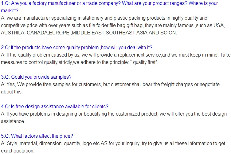The width and height of the screenshot is (231, 154).
Task: Click the "MIDDLE EAST" text
Action: [88, 33]
